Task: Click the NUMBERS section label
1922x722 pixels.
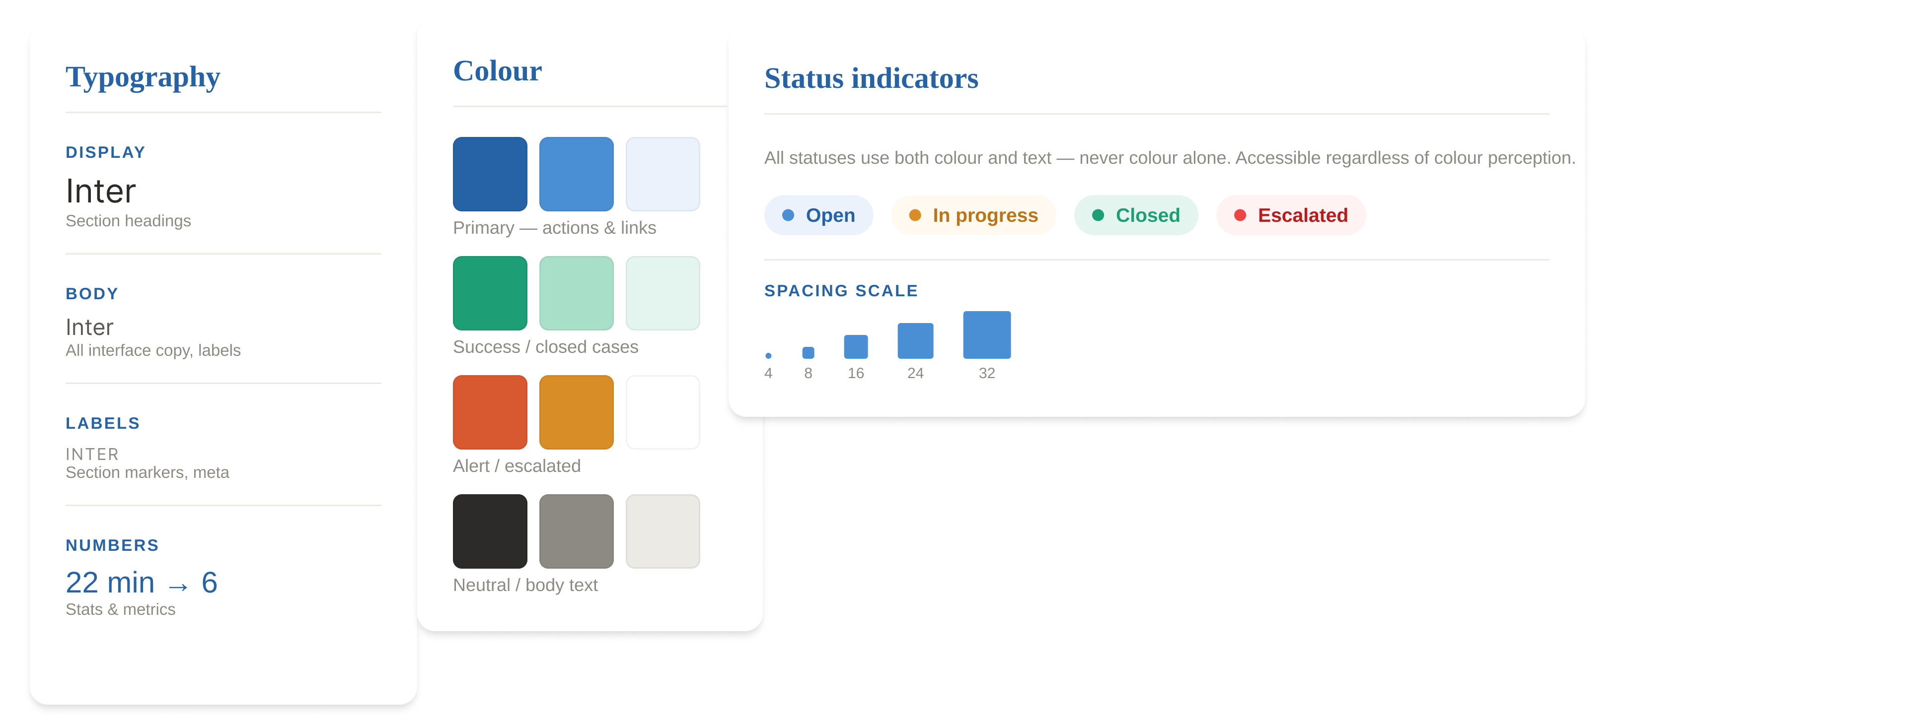Action: (x=112, y=545)
